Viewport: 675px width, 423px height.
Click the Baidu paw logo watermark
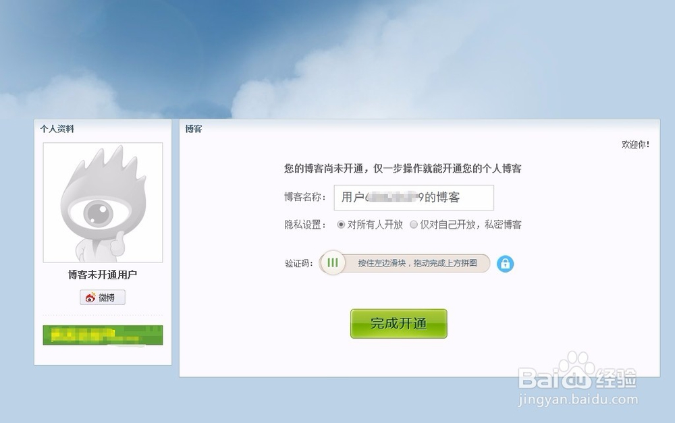[577, 366]
